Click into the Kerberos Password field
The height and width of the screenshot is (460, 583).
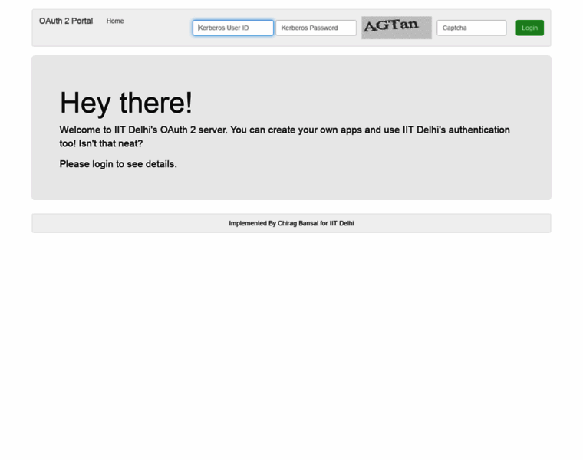[316, 28]
